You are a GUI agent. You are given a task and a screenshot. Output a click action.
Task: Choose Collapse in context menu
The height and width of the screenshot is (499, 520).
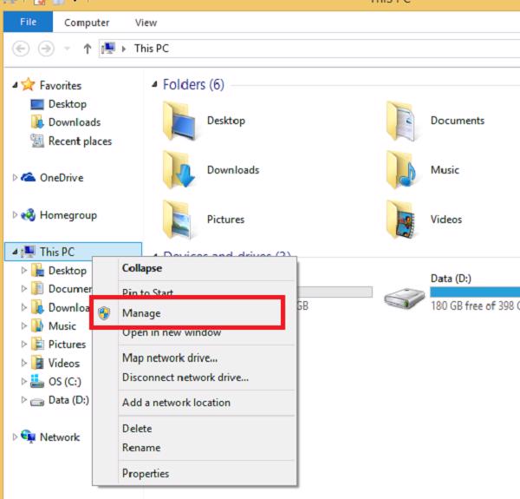[142, 268]
